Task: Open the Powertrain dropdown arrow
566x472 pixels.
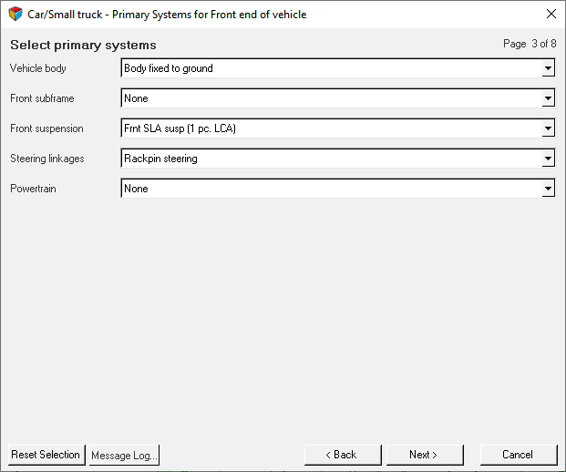Action: [x=548, y=189]
